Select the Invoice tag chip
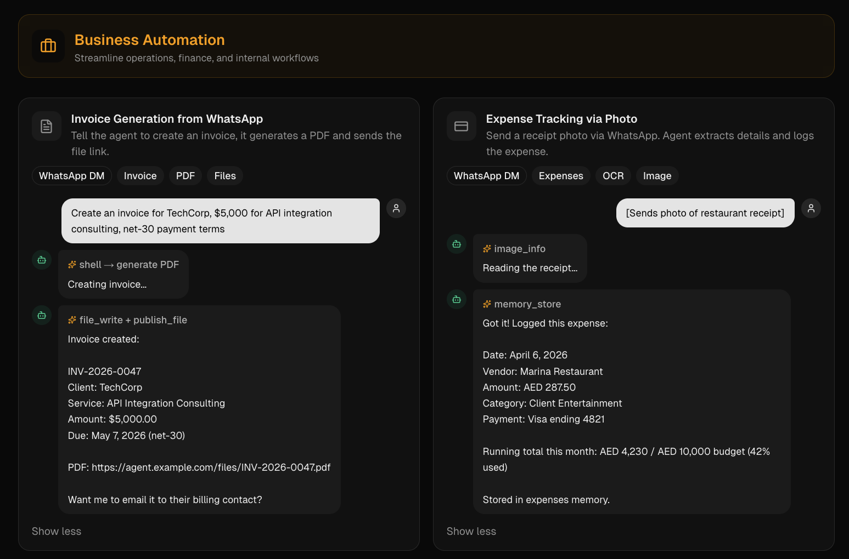This screenshot has height=559, width=849. [x=140, y=176]
